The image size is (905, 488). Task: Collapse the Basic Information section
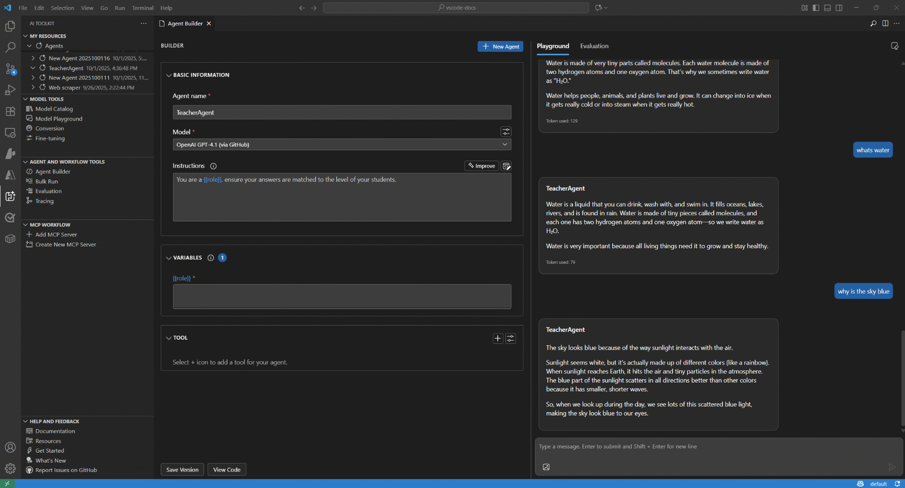[x=169, y=75]
